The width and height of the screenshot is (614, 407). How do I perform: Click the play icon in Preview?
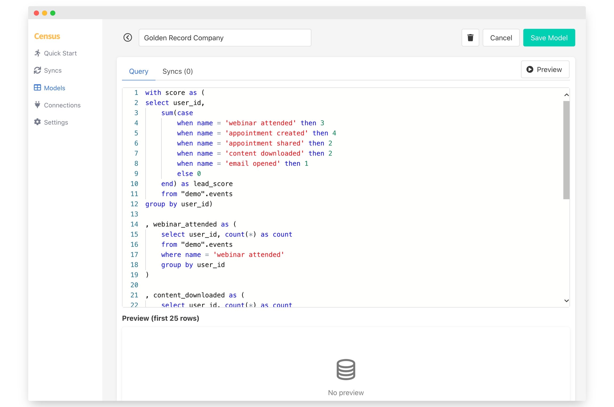(x=530, y=70)
